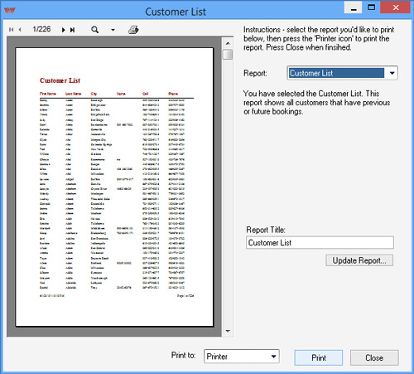414x374 pixels.
Task: Click the Update Report button
Action: 359,260
